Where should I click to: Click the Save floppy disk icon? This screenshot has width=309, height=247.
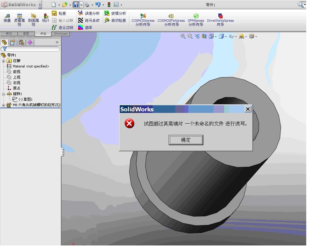click(x=76, y=5)
